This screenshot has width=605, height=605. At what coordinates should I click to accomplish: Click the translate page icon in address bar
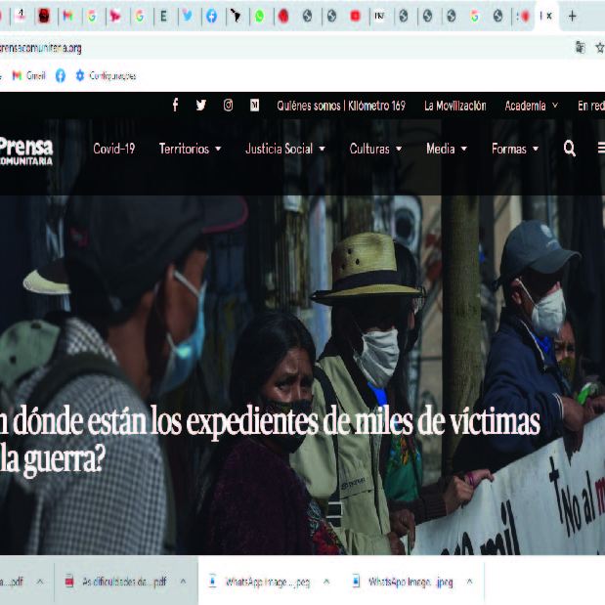[581, 47]
